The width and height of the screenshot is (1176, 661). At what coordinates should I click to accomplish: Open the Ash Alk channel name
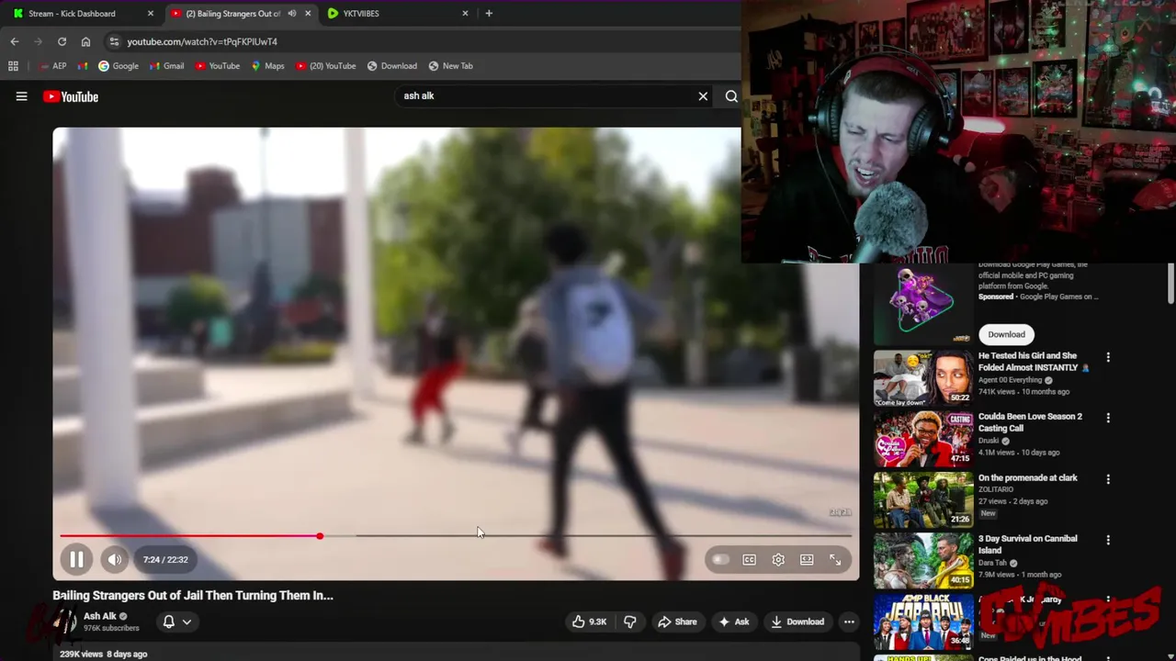click(x=100, y=616)
